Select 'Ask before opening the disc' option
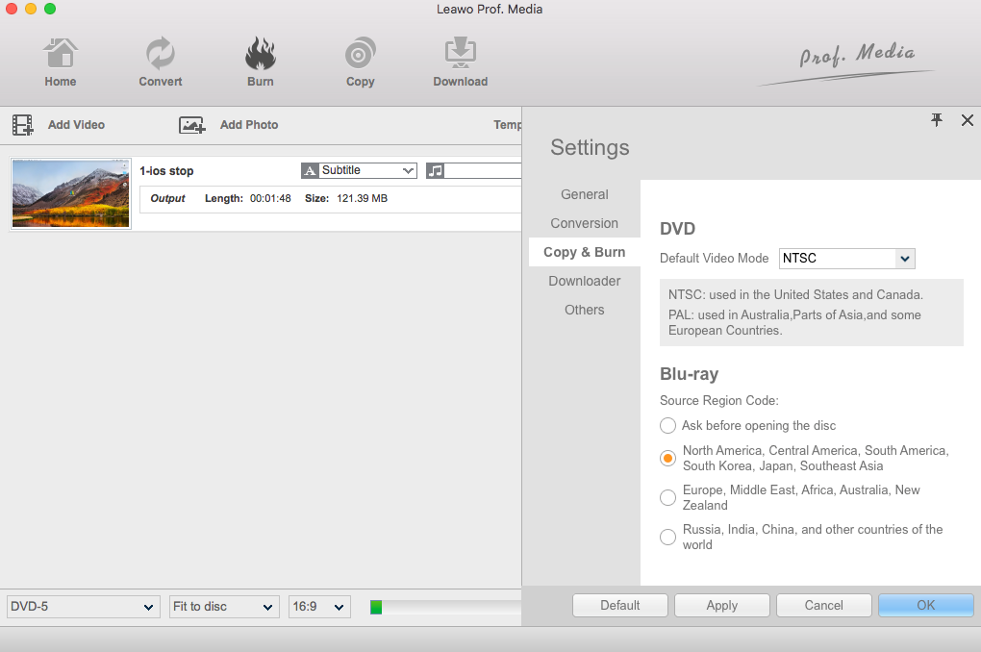 667,425
